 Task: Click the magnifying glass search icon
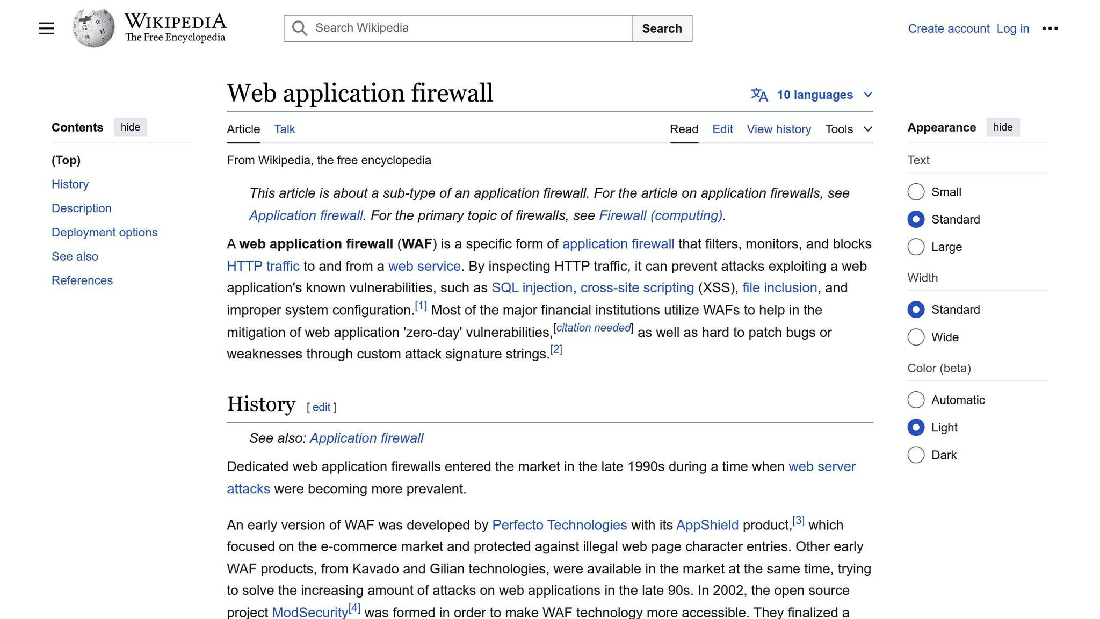300,28
